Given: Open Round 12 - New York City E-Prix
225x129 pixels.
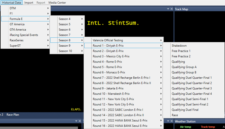Looking at the screenshot, I should tap(124, 104).
